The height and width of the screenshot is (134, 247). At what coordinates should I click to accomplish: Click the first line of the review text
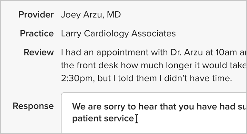(x=154, y=53)
